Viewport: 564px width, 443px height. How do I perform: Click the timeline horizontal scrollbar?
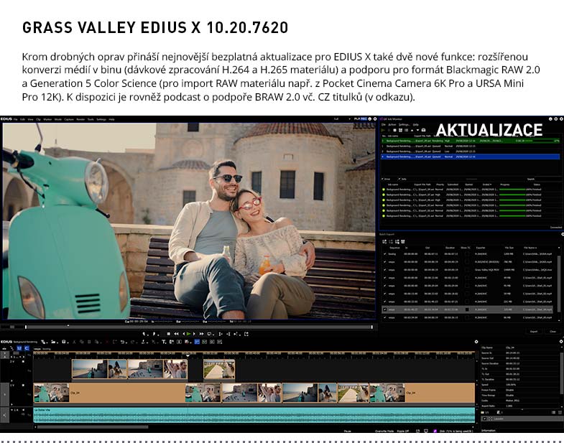coord(93,427)
